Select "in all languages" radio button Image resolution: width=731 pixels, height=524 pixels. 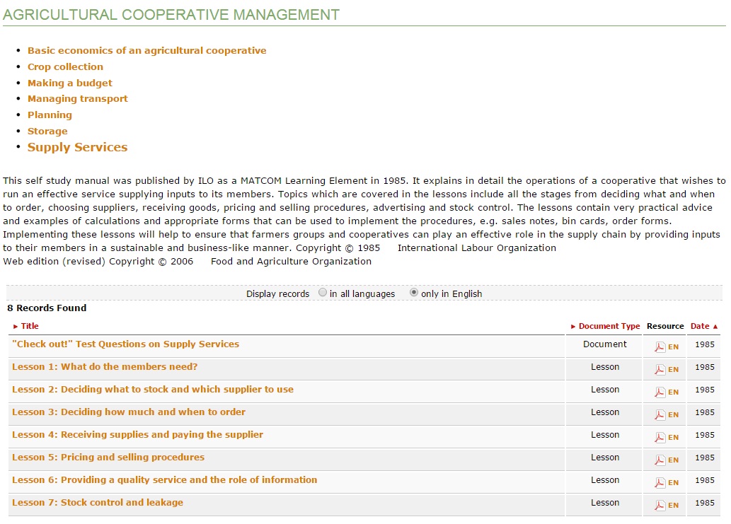[323, 293]
